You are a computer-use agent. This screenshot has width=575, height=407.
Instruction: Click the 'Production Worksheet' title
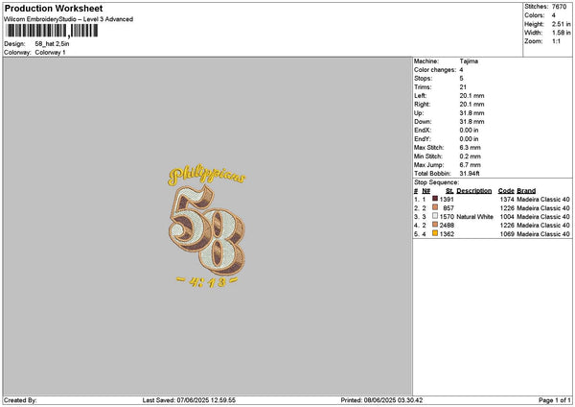(54, 8)
